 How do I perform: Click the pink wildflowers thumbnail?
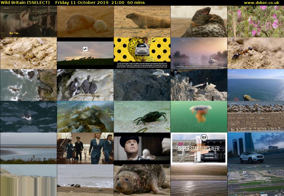(256, 22)
